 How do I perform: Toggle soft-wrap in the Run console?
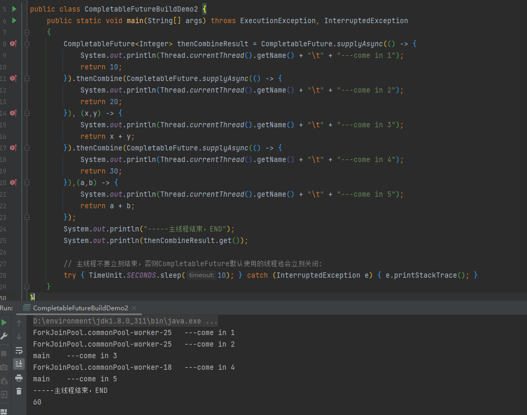19,350
